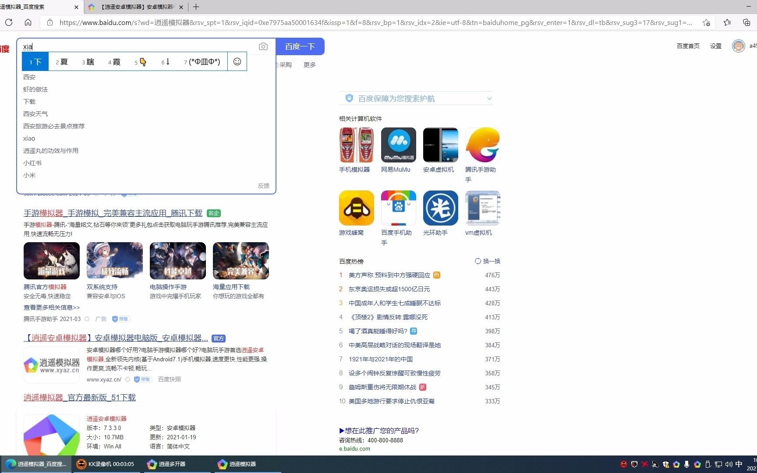Open 百度快照 for xyaz.cn result
757x473 pixels.
pyautogui.click(x=170, y=379)
